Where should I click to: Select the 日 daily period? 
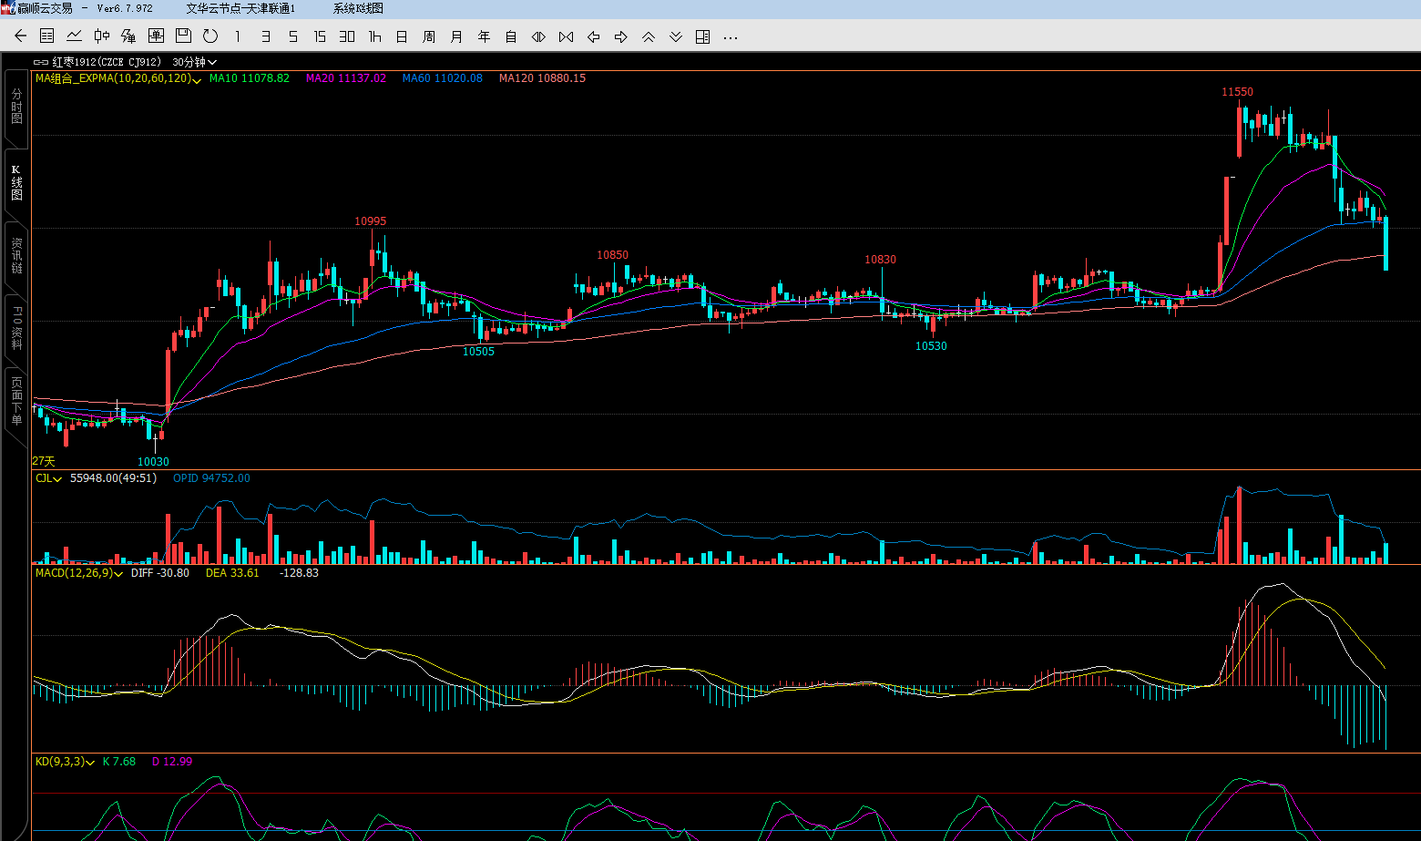(402, 36)
